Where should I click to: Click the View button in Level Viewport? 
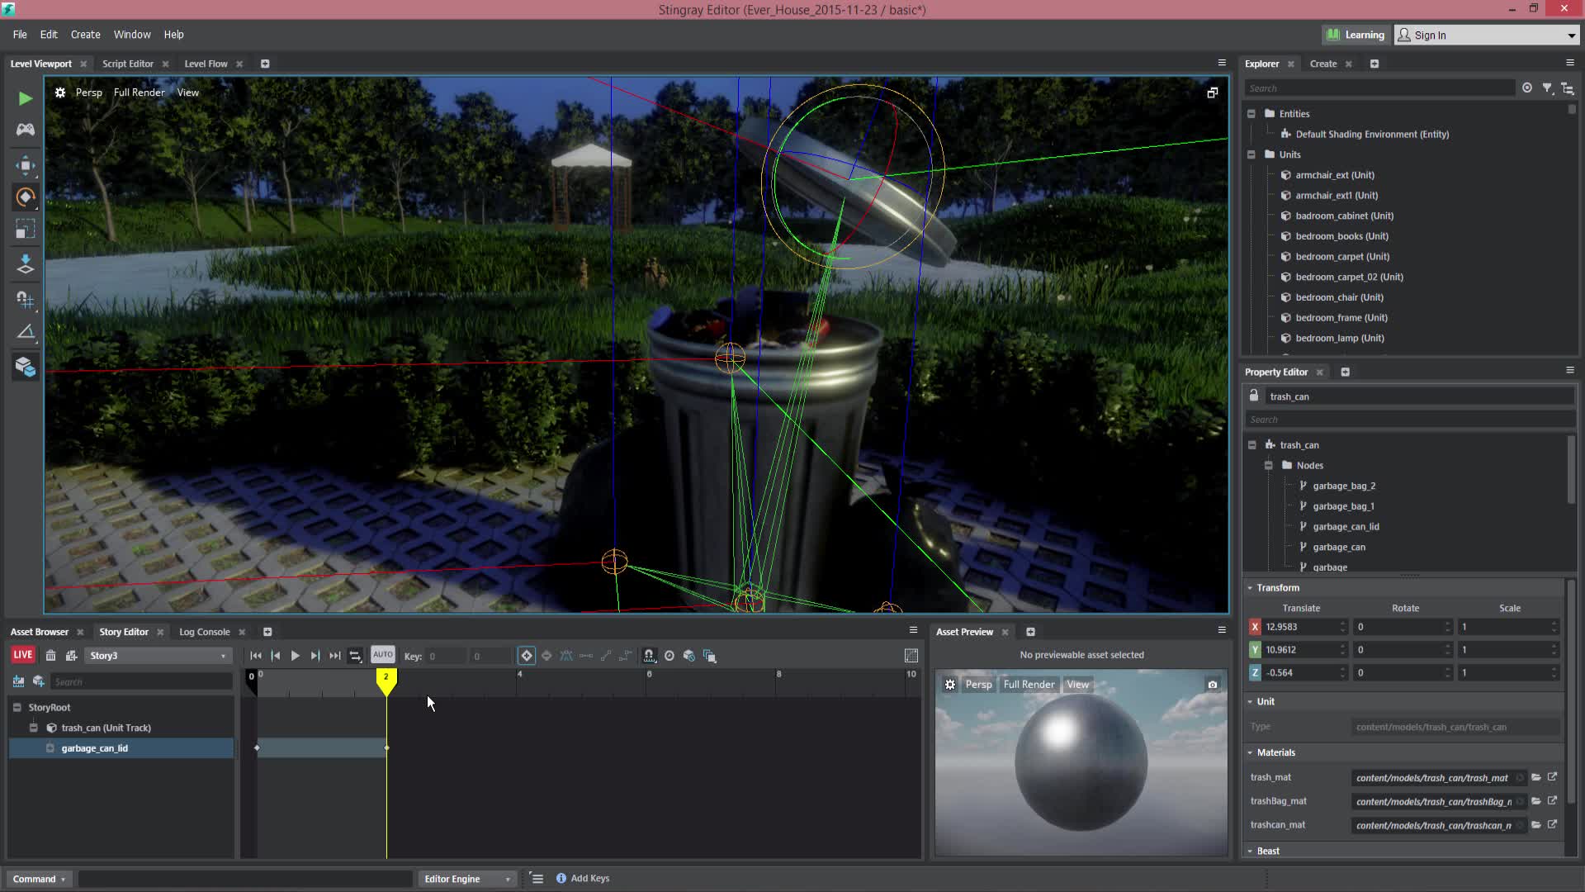click(x=188, y=93)
